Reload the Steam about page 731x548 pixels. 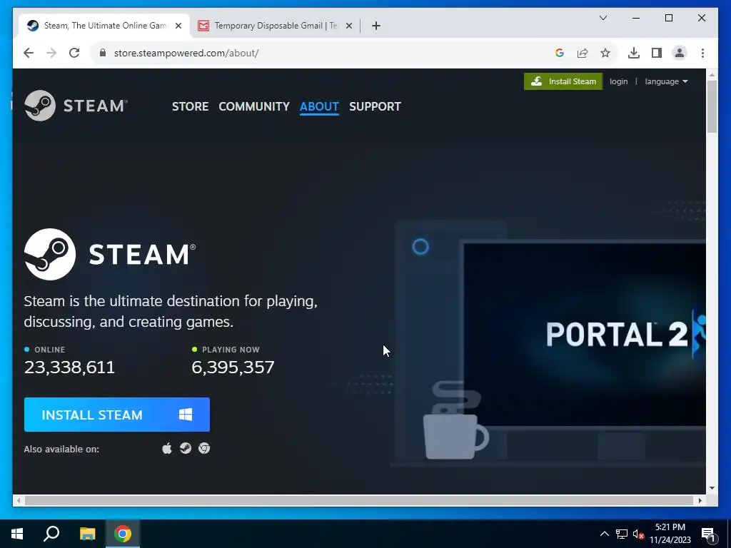[74, 53]
